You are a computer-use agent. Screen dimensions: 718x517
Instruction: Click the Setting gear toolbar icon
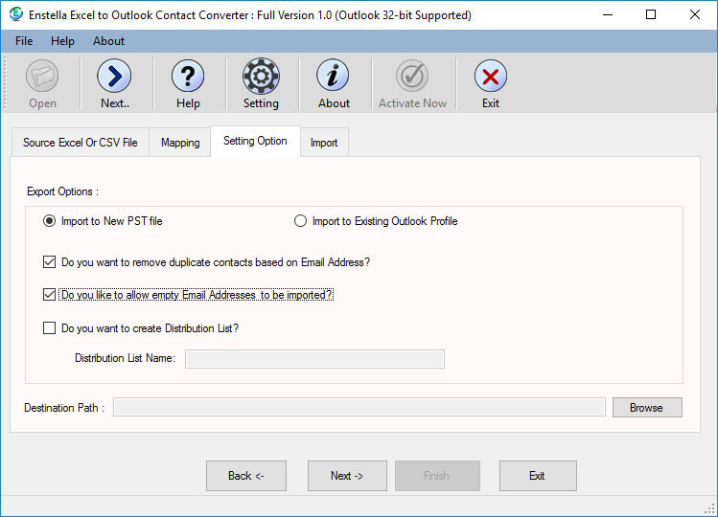click(261, 77)
